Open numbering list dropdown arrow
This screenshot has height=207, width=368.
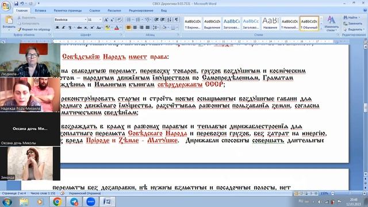pos(142,20)
